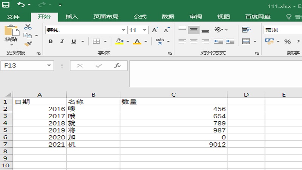Image resolution: width=302 pixels, height=170 pixels.
Task: Expand the font size dropdown list
Action: click(x=145, y=30)
